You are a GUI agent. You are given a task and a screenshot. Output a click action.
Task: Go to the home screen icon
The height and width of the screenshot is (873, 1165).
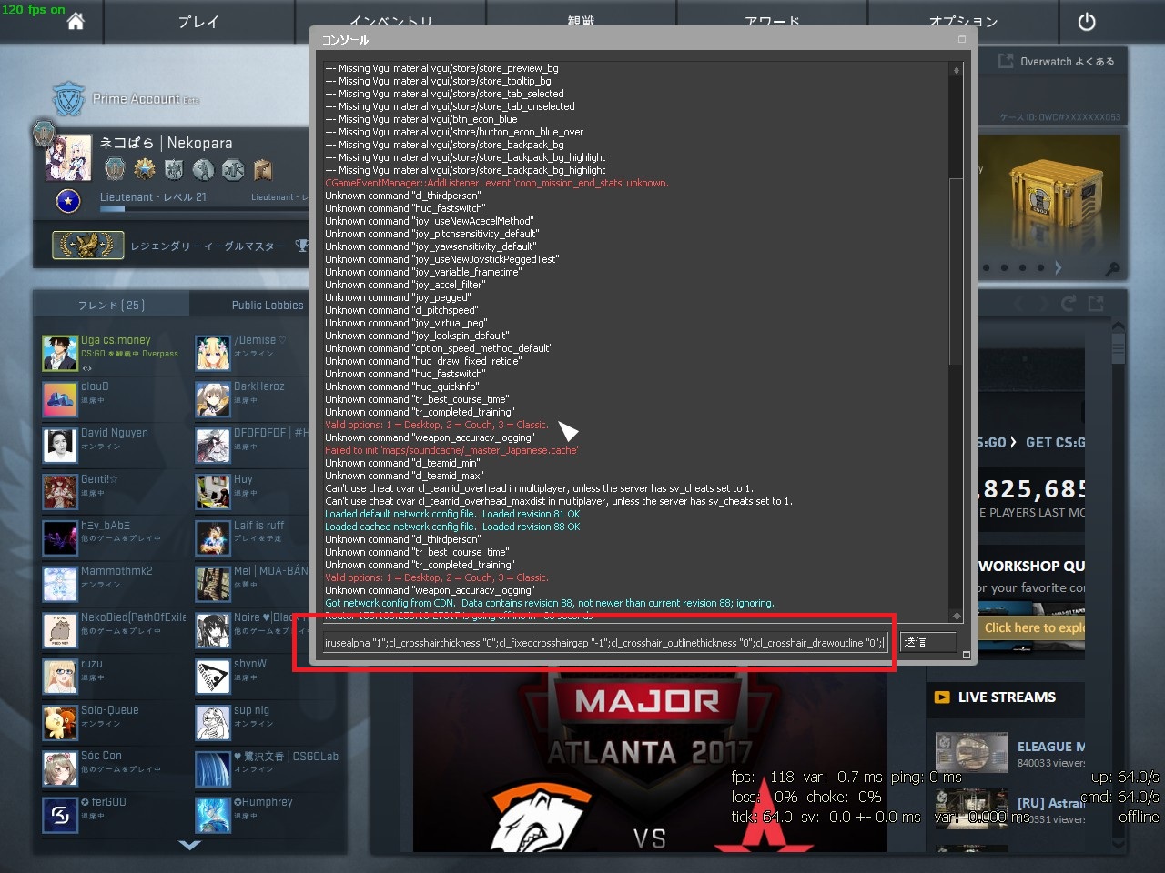point(76,21)
